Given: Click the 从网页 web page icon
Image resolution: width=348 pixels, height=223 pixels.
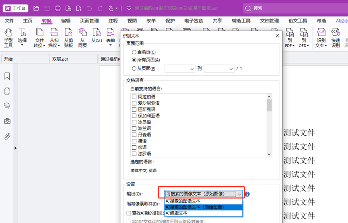Looking at the screenshot, I should [x=82, y=37].
